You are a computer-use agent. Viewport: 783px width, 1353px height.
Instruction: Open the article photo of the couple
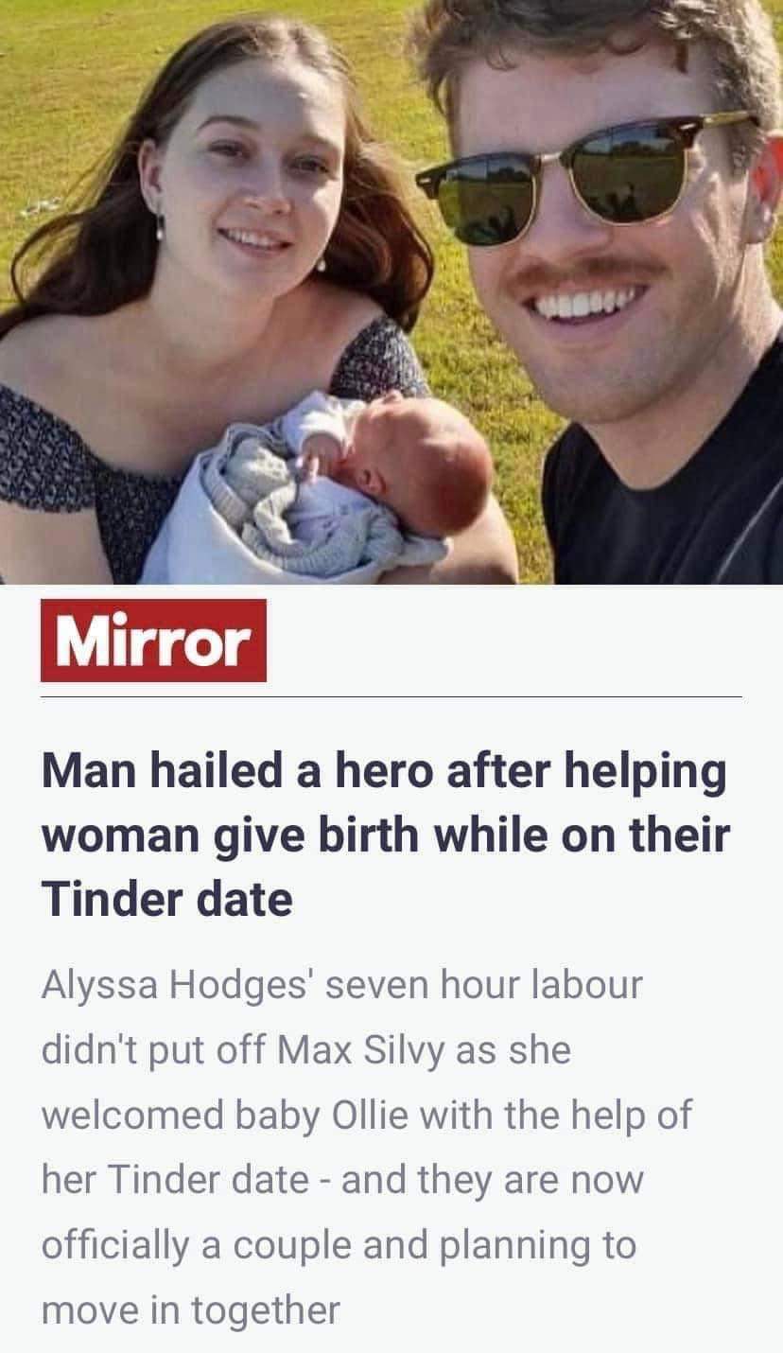pos(391,291)
